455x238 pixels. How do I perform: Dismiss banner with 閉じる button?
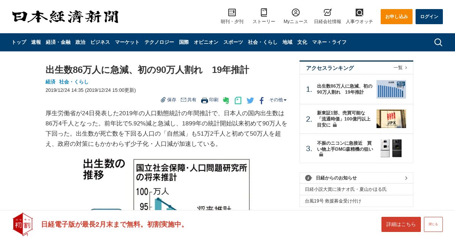(x=433, y=224)
